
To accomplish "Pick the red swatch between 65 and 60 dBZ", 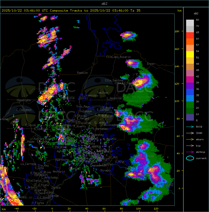I will point(190,36).
